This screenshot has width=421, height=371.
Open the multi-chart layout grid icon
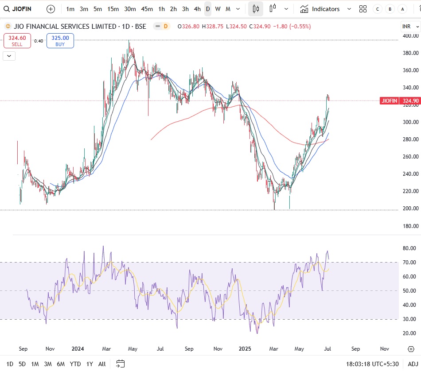coord(363,9)
